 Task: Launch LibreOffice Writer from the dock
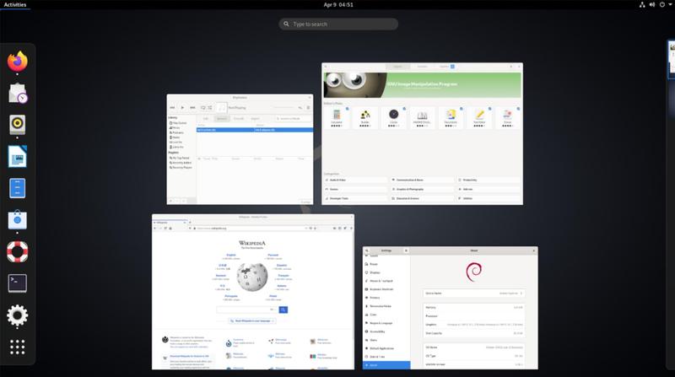click(17, 156)
